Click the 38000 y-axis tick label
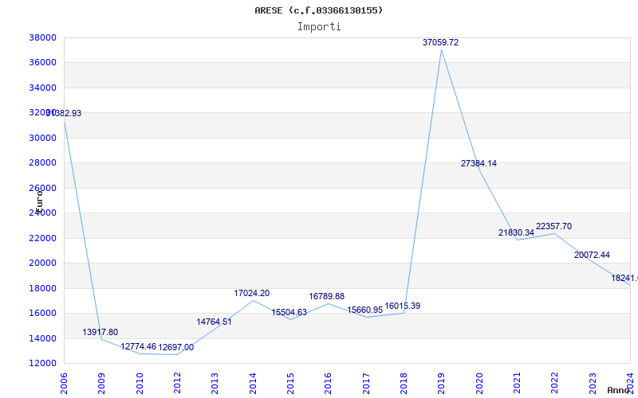Image resolution: width=638 pixels, height=398 pixels. point(42,37)
